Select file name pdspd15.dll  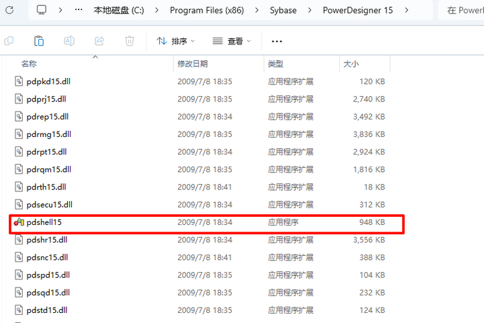[x=48, y=275]
